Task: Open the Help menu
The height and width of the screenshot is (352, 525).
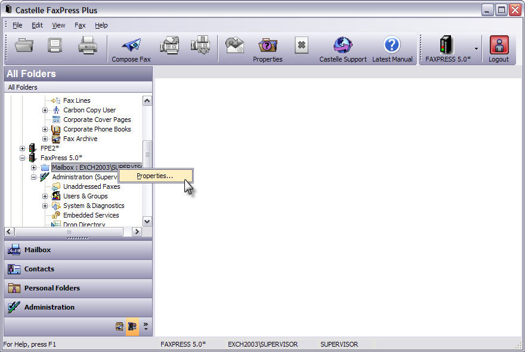Action: click(x=101, y=25)
